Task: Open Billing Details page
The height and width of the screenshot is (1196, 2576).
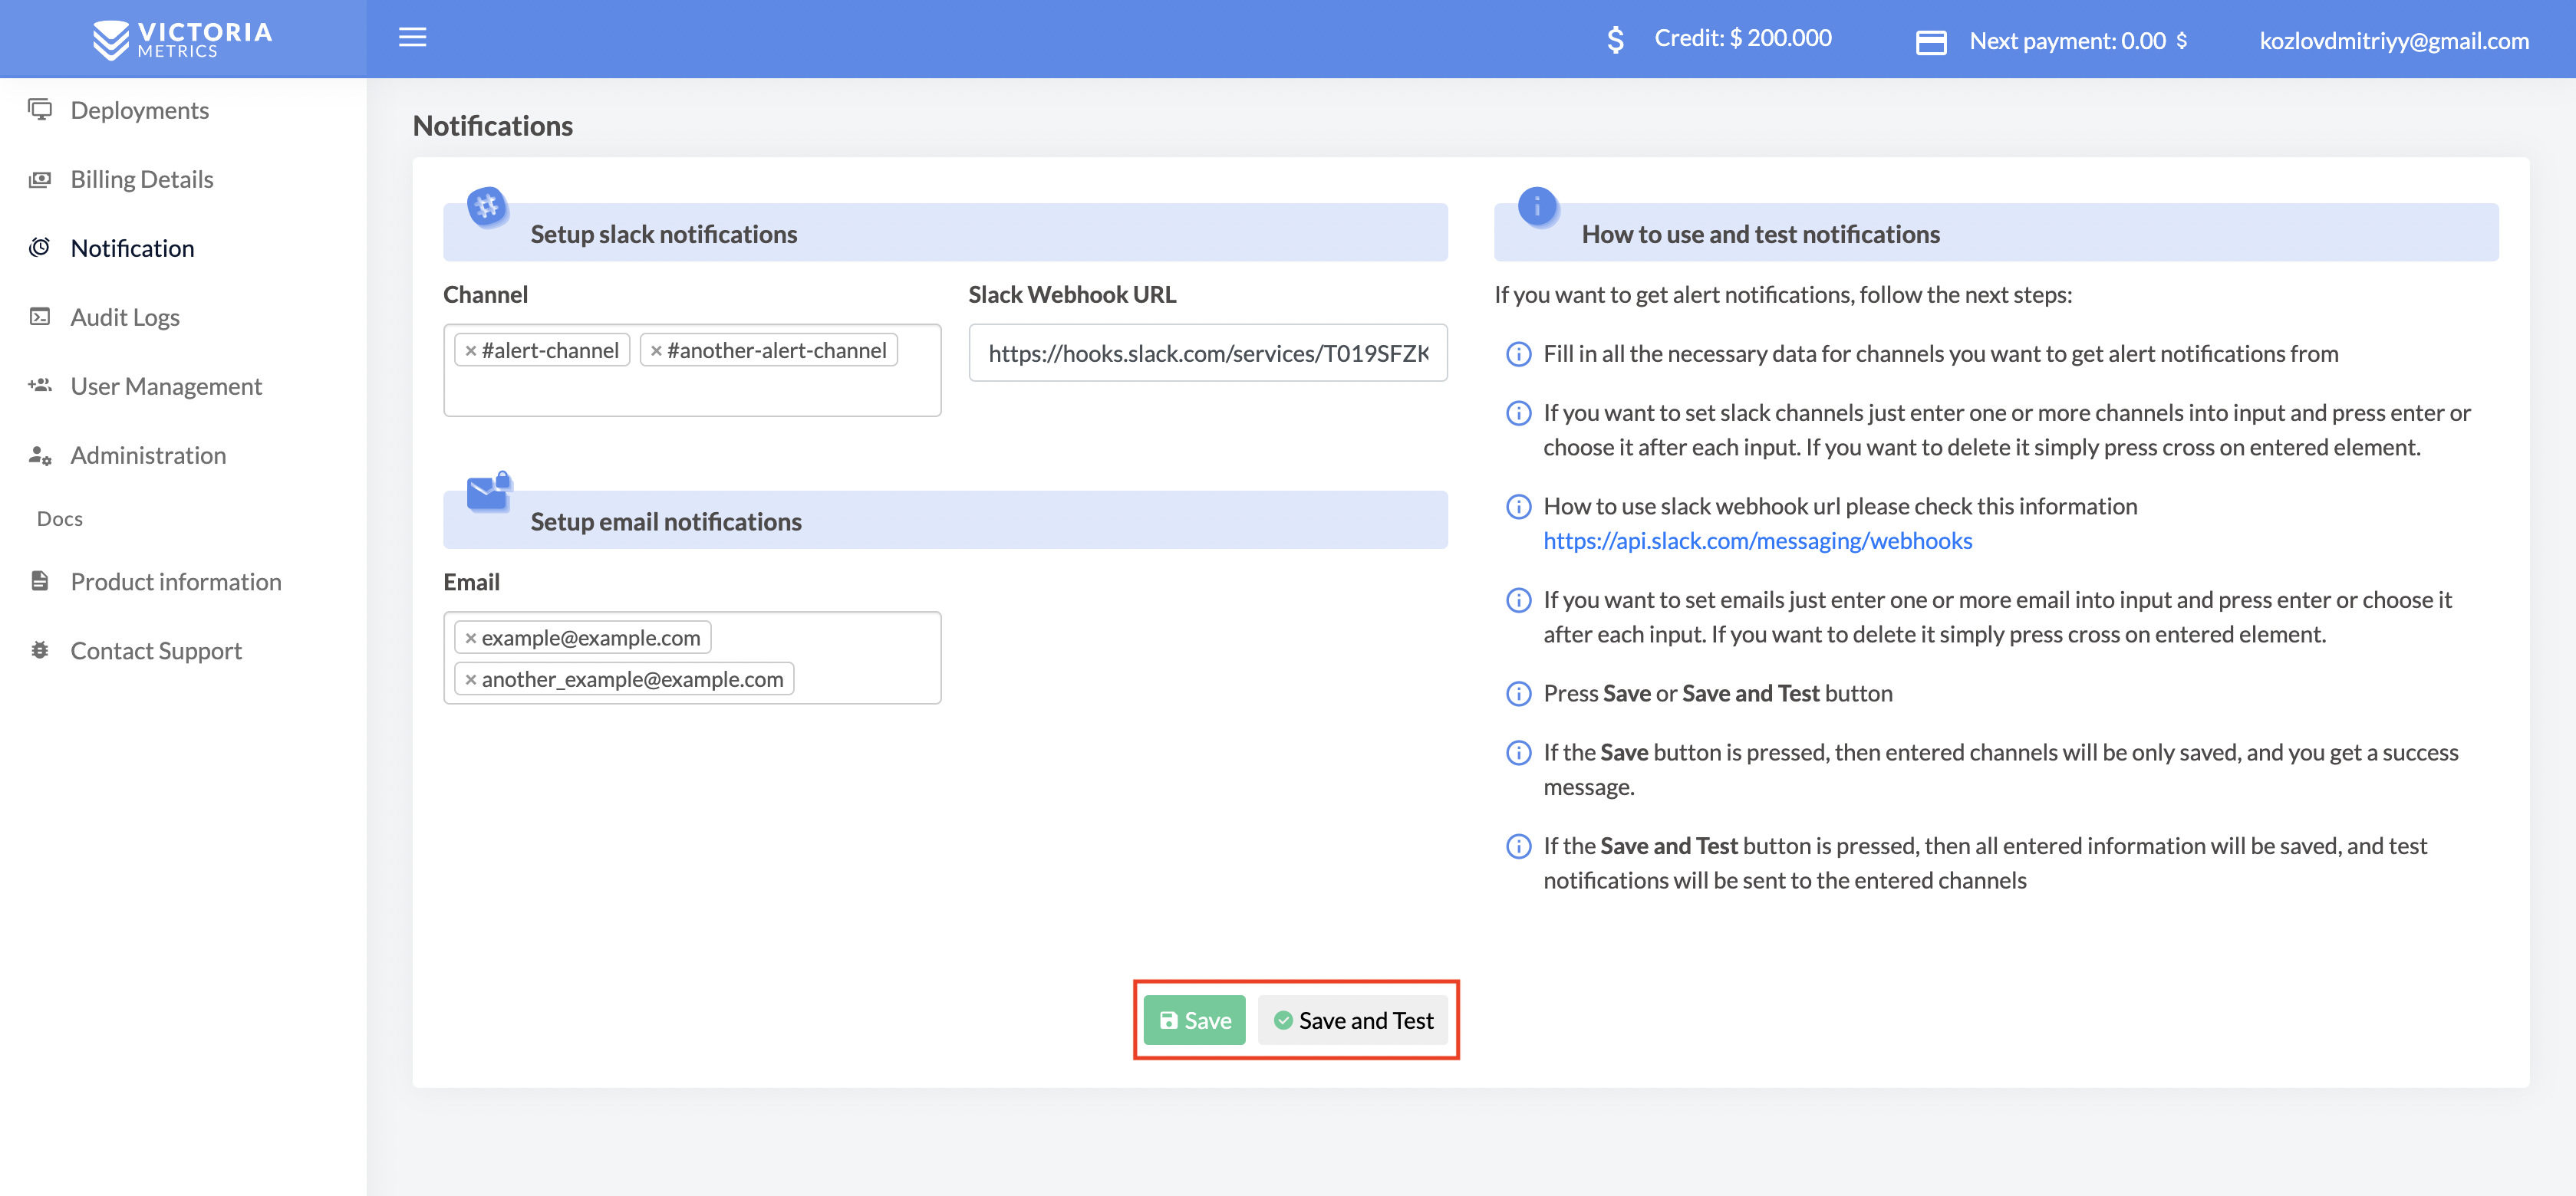Action: [x=142, y=179]
